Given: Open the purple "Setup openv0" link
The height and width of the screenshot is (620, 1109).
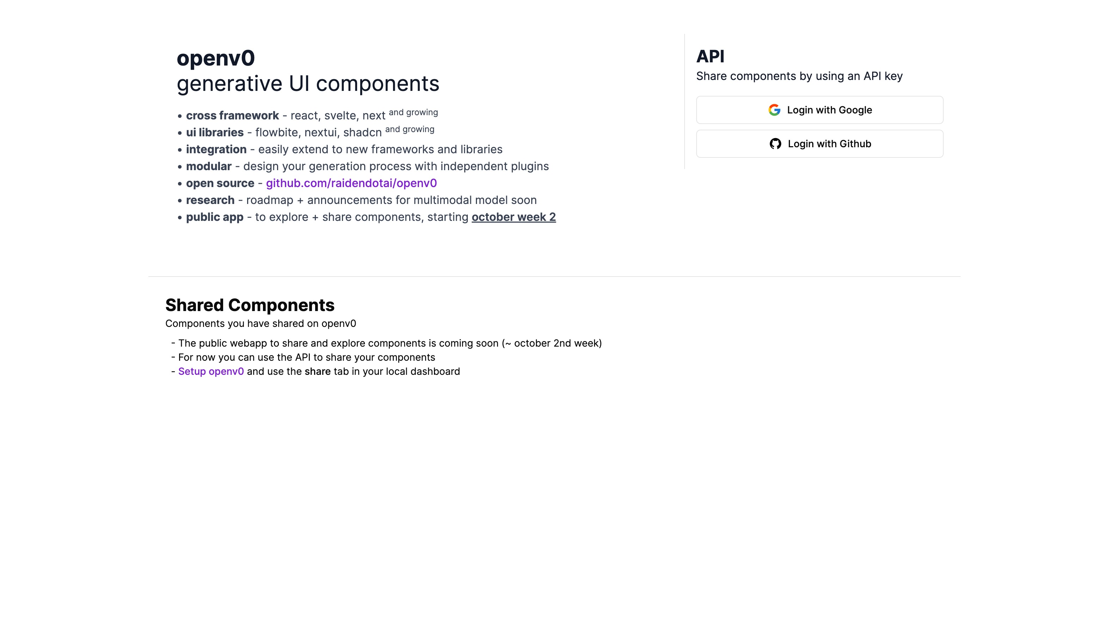Looking at the screenshot, I should [210, 372].
